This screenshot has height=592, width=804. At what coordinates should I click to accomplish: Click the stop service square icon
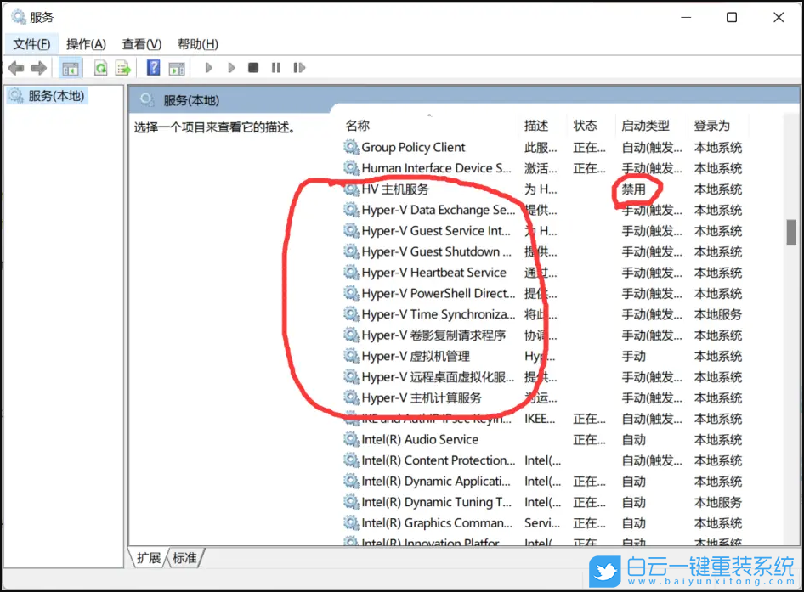[252, 68]
